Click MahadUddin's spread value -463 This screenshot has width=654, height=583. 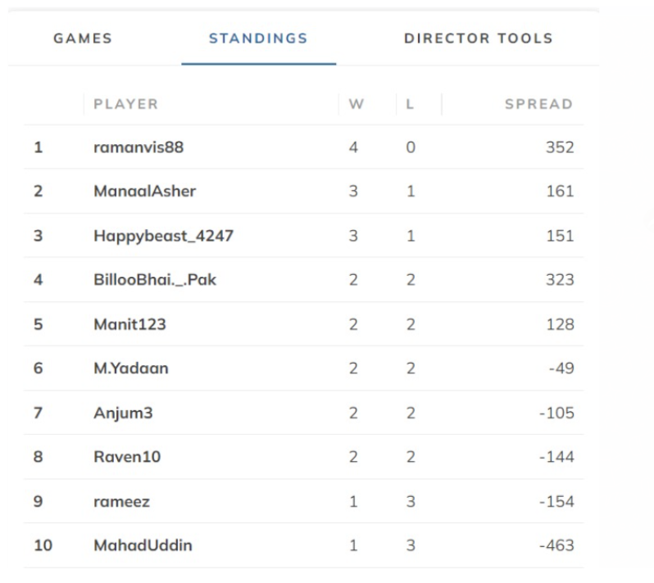pos(556,545)
